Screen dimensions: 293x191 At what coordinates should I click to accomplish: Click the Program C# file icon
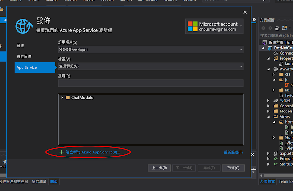276,159
